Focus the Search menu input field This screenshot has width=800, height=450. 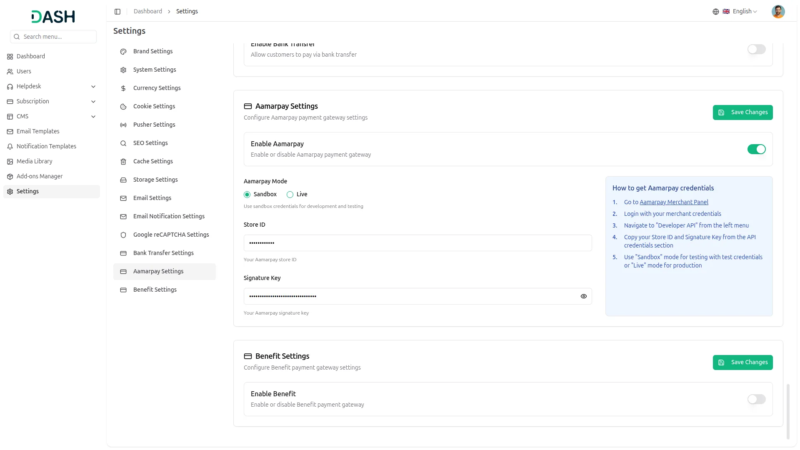(x=53, y=37)
